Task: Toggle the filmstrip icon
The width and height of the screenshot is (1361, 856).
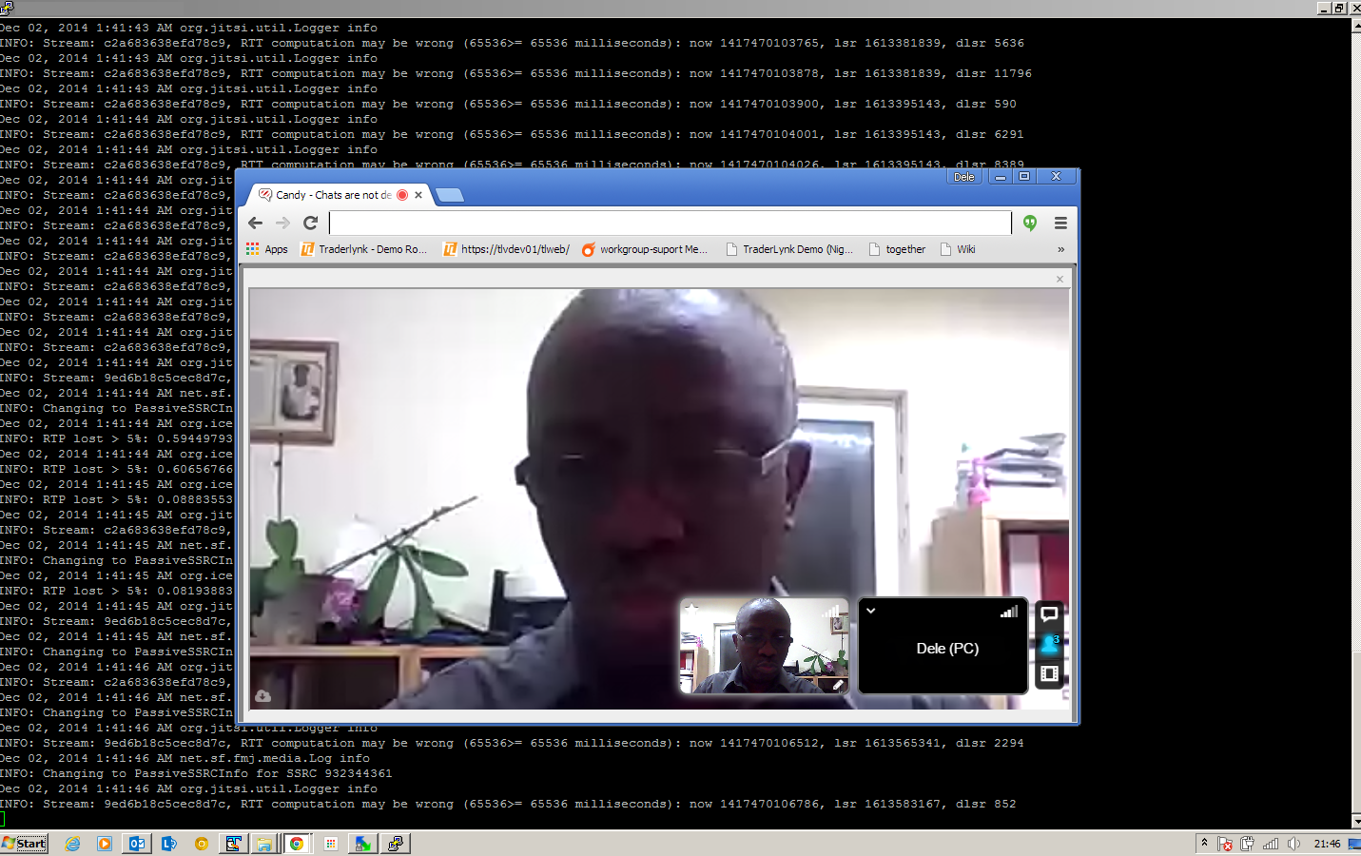Action: point(1049,673)
